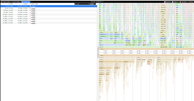Screen dimensions: 194x101
Task: Go to next search match
Action: pos(93,4)
